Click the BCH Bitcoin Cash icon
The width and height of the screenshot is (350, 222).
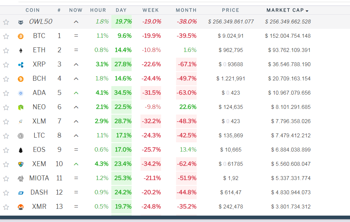coord(21,79)
